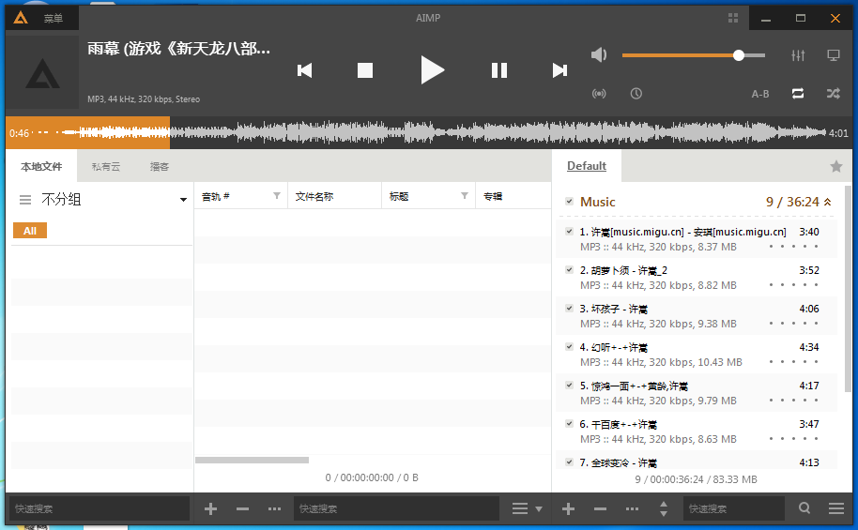Add files to library with plus icon

click(x=210, y=509)
